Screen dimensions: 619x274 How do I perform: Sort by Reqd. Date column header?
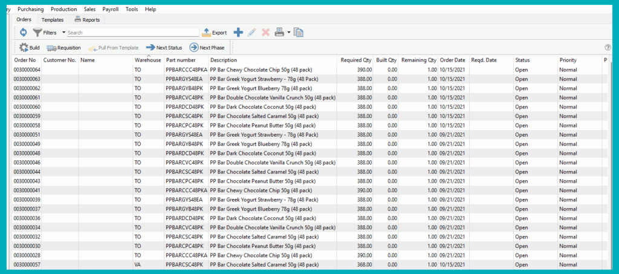click(491, 60)
